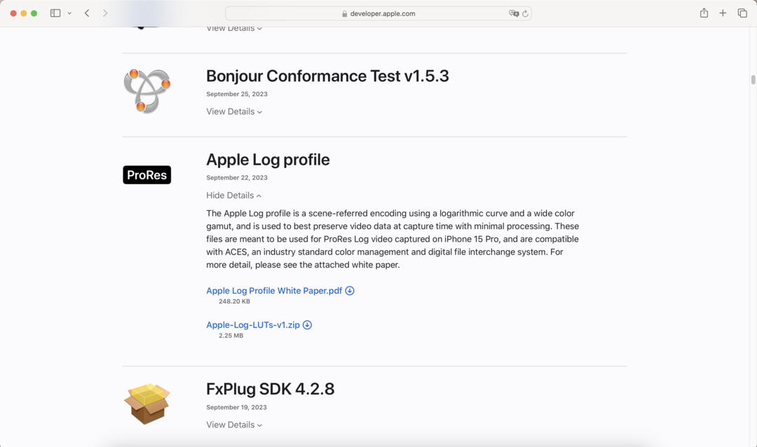Download Apple Log Profile White Paper.pdf

(x=274, y=291)
